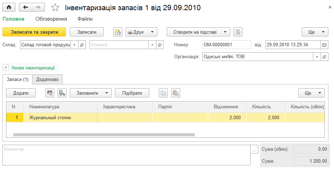This screenshot has height=170, width=334.
Task: Copy rows icon in table toolbar
Action: [163, 93]
